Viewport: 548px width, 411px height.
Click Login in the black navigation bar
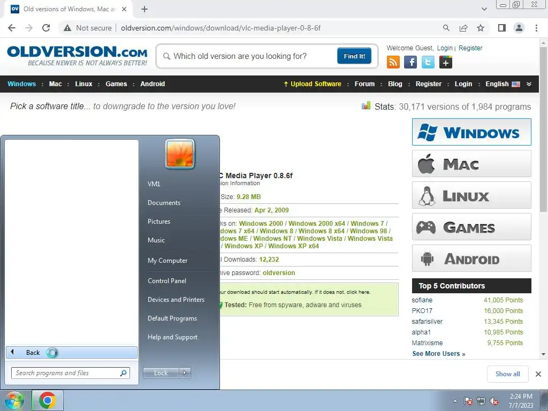click(x=463, y=84)
